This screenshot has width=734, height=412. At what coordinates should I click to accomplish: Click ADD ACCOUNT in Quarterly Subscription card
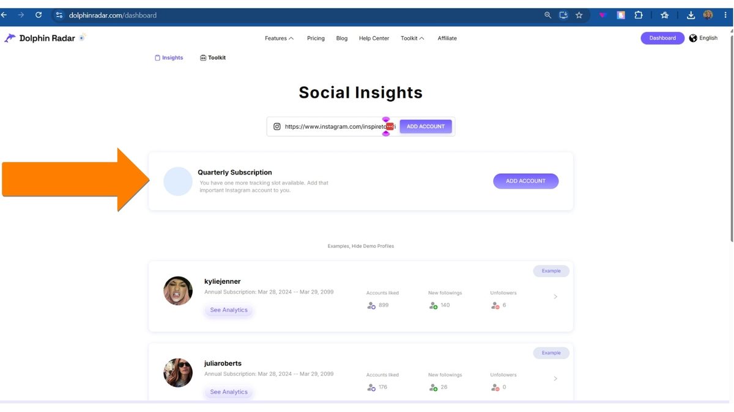[x=525, y=181]
